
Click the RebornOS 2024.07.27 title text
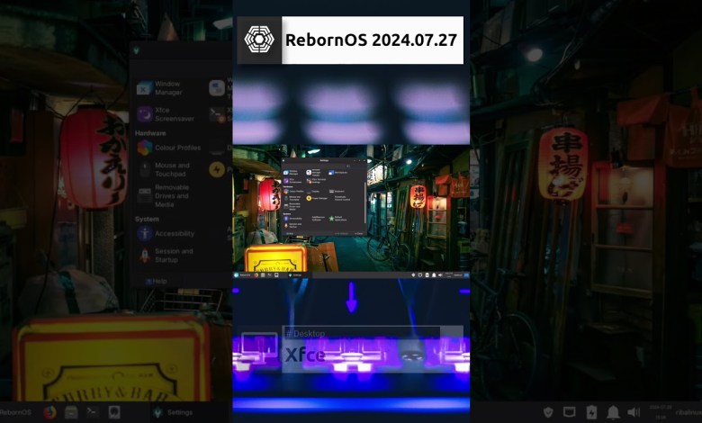[x=371, y=40]
